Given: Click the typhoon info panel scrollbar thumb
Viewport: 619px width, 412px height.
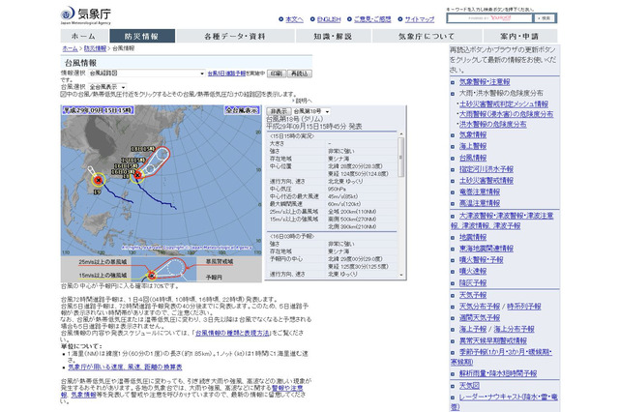Looking at the screenshot, I should pyautogui.click(x=400, y=157).
